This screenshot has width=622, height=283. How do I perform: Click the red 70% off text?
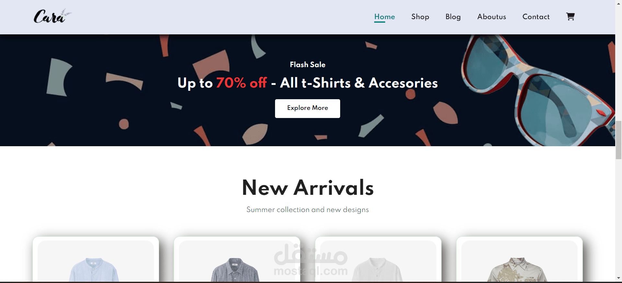(241, 83)
